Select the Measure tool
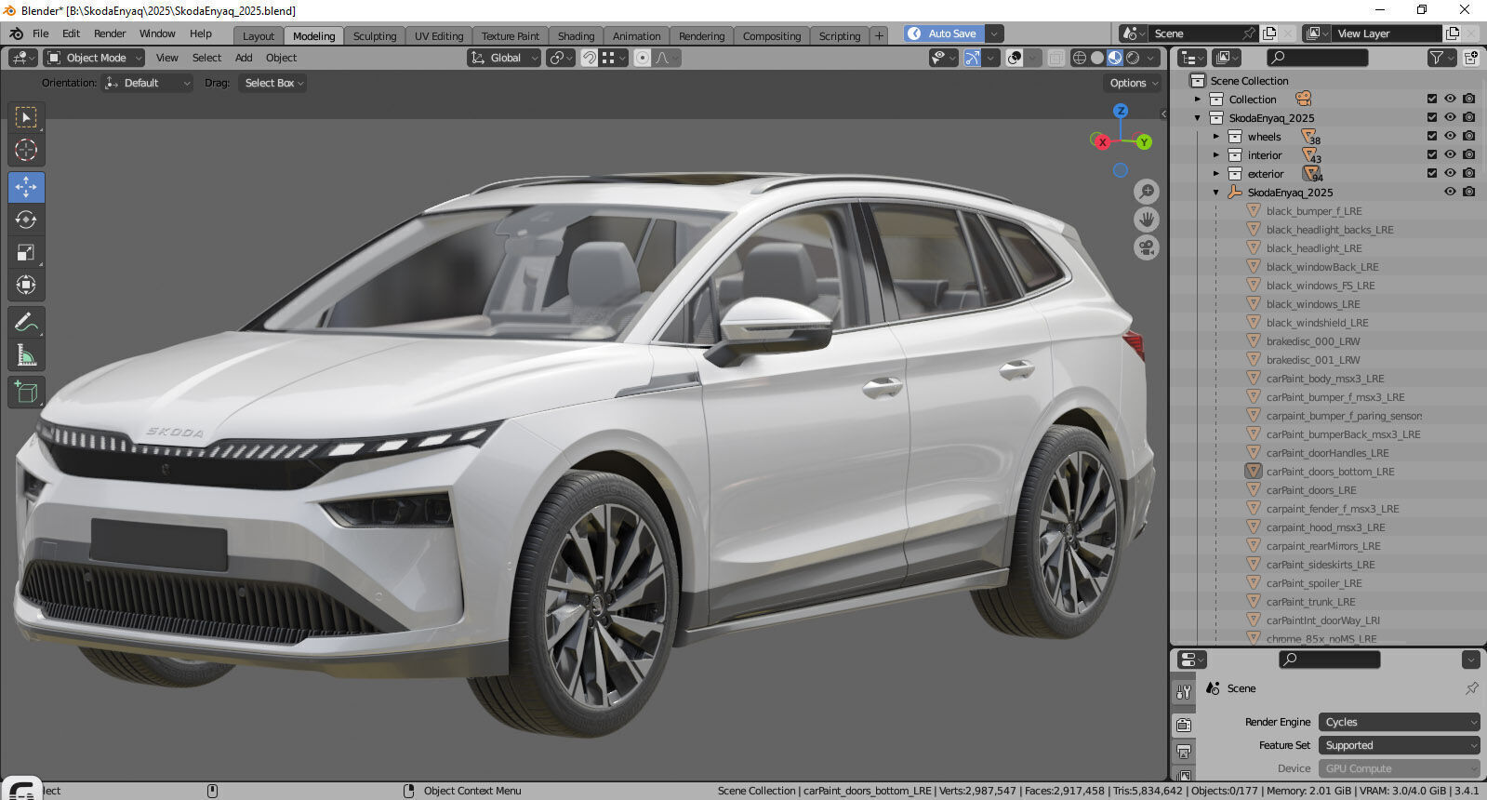 coord(26,355)
